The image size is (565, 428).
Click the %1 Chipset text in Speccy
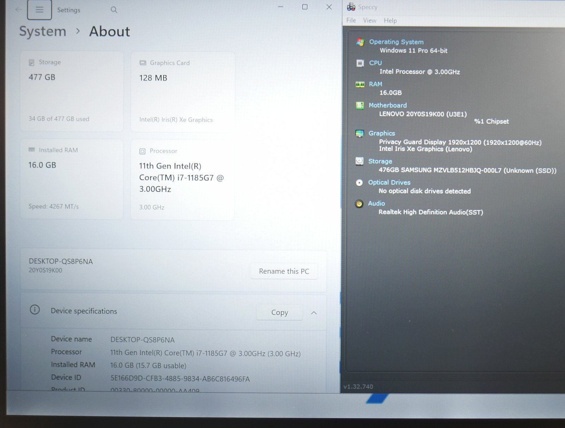point(491,121)
